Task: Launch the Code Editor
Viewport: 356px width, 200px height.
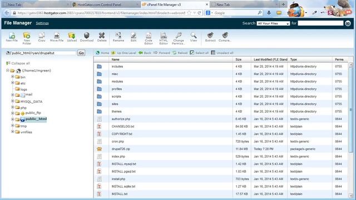Action: tap(149, 38)
